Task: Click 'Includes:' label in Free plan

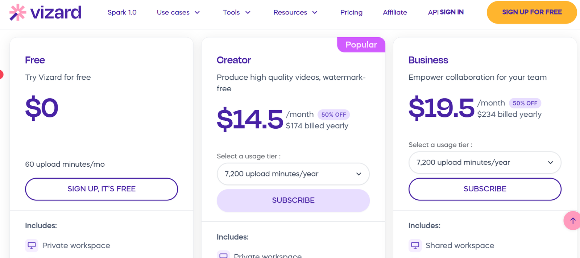Action: pos(41,225)
